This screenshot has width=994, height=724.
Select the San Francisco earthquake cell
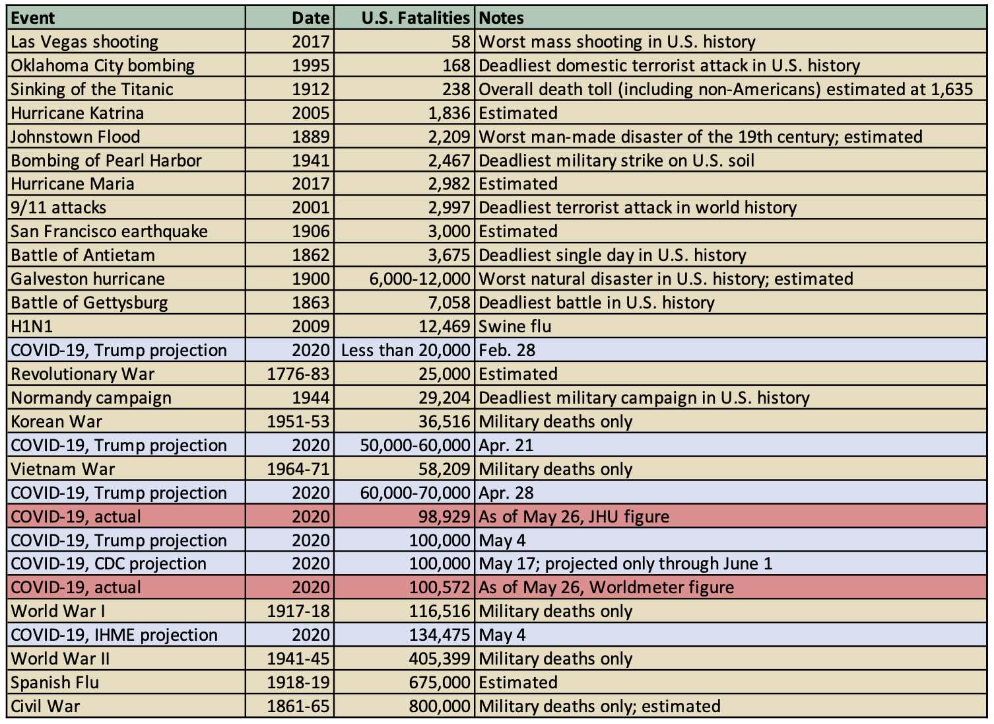[126, 231]
